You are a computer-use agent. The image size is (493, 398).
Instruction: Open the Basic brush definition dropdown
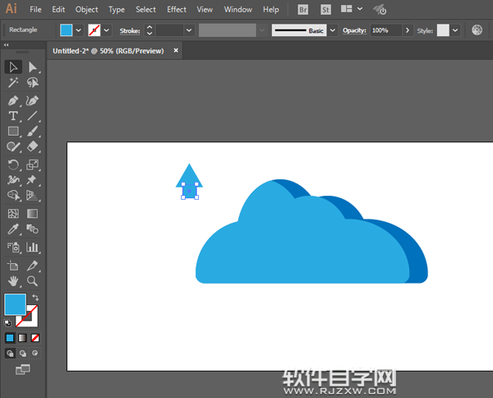pyautogui.click(x=332, y=30)
